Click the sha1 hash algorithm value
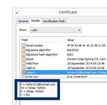 [70, 54]
